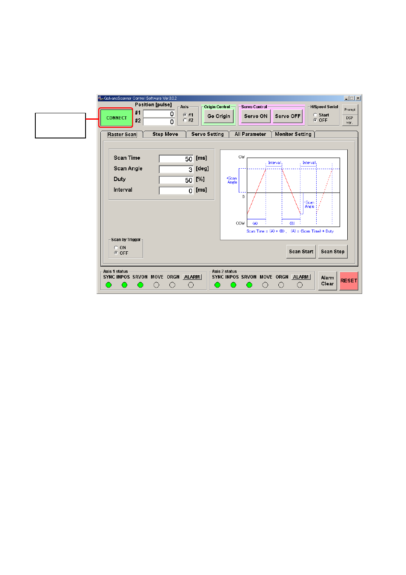The image size is (406, 575).
Task: Click the scan waveform diagram
Action: pyautogui.click(x=284, y=195)
